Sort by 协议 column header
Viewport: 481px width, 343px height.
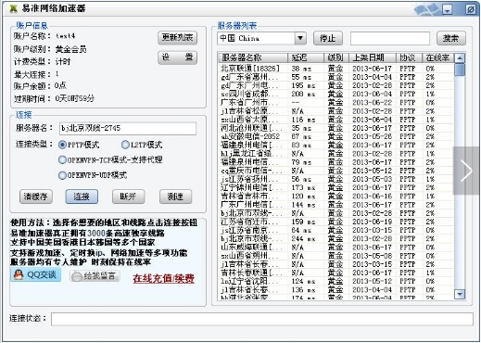coord(409,57)
